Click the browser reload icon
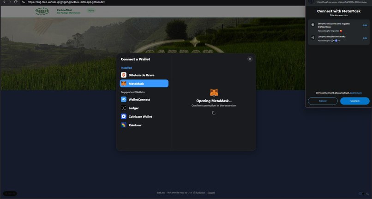This screenshot has width=372, height=199. coord(16,2)
